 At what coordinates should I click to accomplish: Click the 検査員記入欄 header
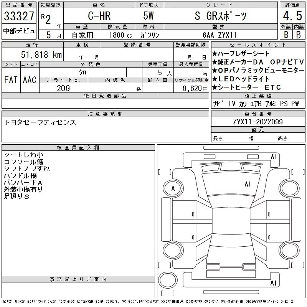[x=78, y=148]
